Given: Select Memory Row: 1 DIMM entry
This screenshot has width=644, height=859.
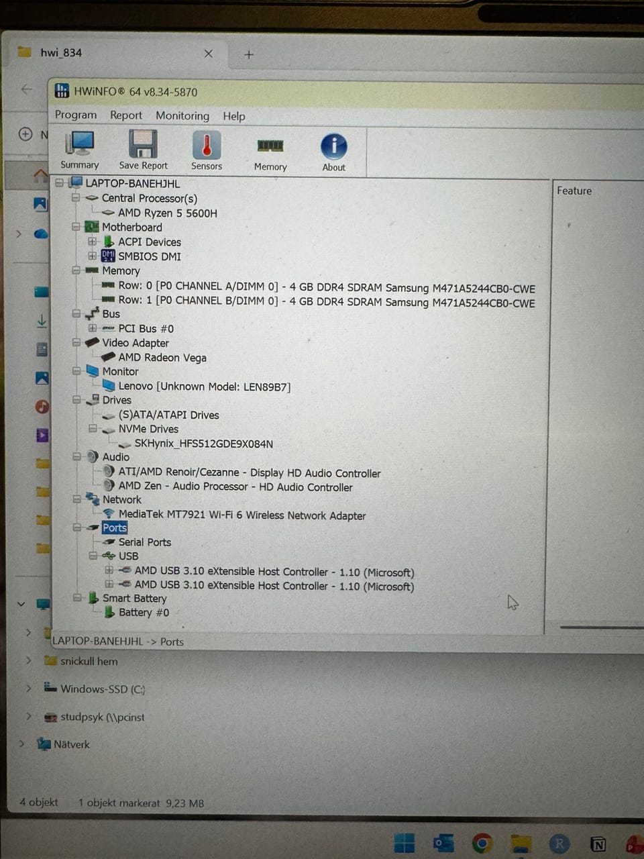Looking at the screenshot, I should coord(327,302).
